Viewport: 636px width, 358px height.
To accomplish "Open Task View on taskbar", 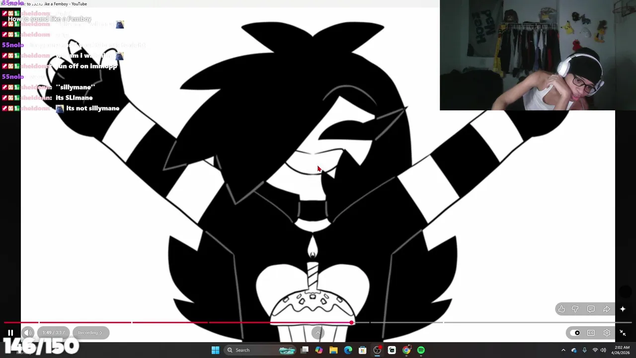I will click(x=305, y=350).
